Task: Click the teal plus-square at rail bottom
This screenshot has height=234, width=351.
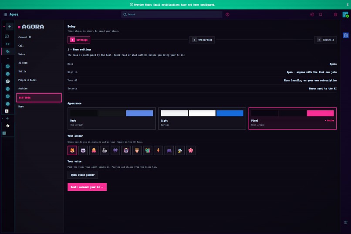Action: coord(4,133)
